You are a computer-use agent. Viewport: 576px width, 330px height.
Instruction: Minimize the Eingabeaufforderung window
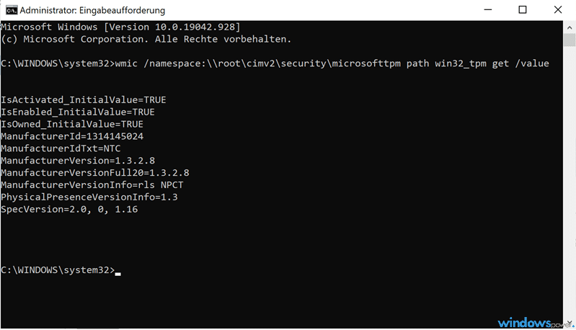point(488,10)
